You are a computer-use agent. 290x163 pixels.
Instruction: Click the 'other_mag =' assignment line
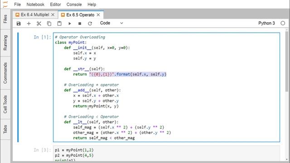(122, 133)
